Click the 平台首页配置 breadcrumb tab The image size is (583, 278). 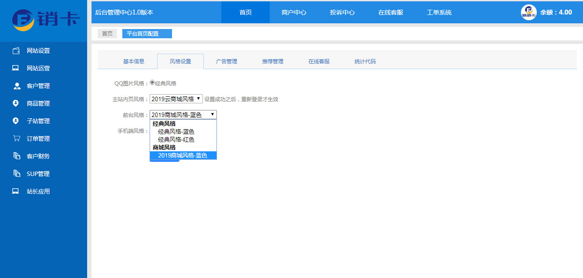[147, 33]
